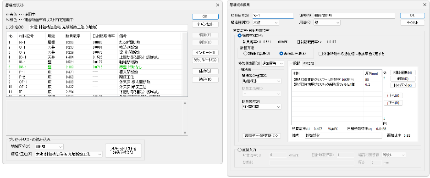This screenshot has height=178, width=430.
Task: Click the クリップボード(C) button
Action: 205,60
